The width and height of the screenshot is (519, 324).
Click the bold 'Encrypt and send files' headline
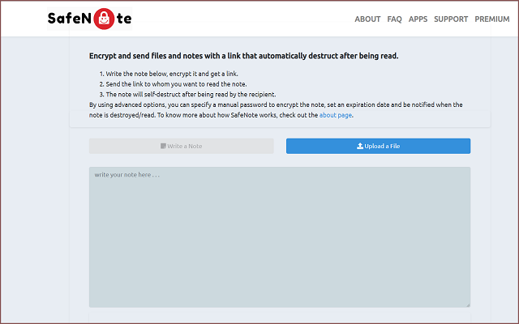pyautogui.click(x=243, y=57)
